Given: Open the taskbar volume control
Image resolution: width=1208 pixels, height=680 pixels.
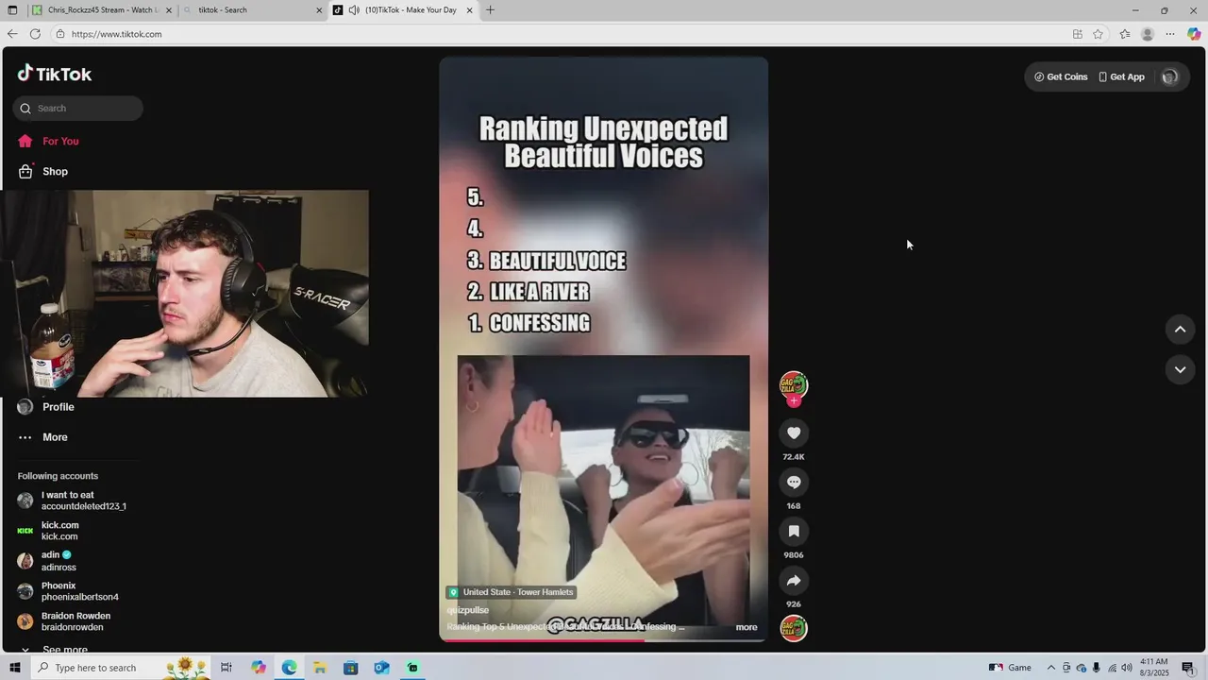Looking at the screenshot, I should tap(1127, 668).
